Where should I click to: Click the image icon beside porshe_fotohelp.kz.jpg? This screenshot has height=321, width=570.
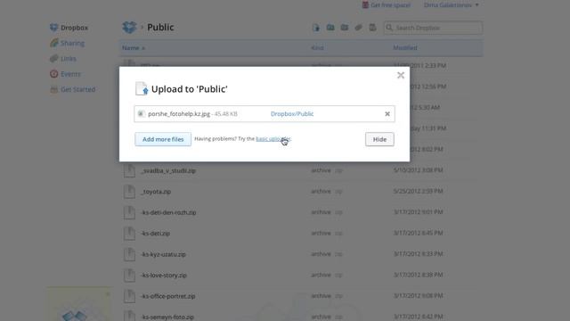[141, 114]
